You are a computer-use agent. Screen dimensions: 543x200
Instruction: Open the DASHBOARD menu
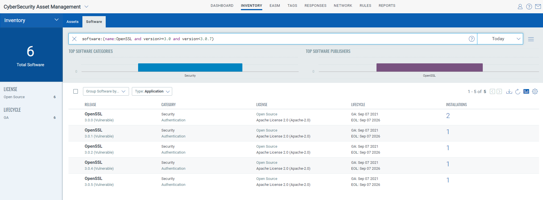pos(222,6)
